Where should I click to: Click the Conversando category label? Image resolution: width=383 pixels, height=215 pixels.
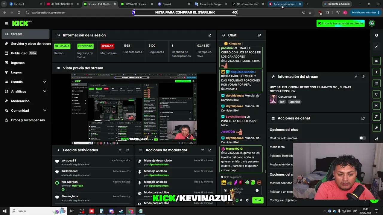[287, 97]
